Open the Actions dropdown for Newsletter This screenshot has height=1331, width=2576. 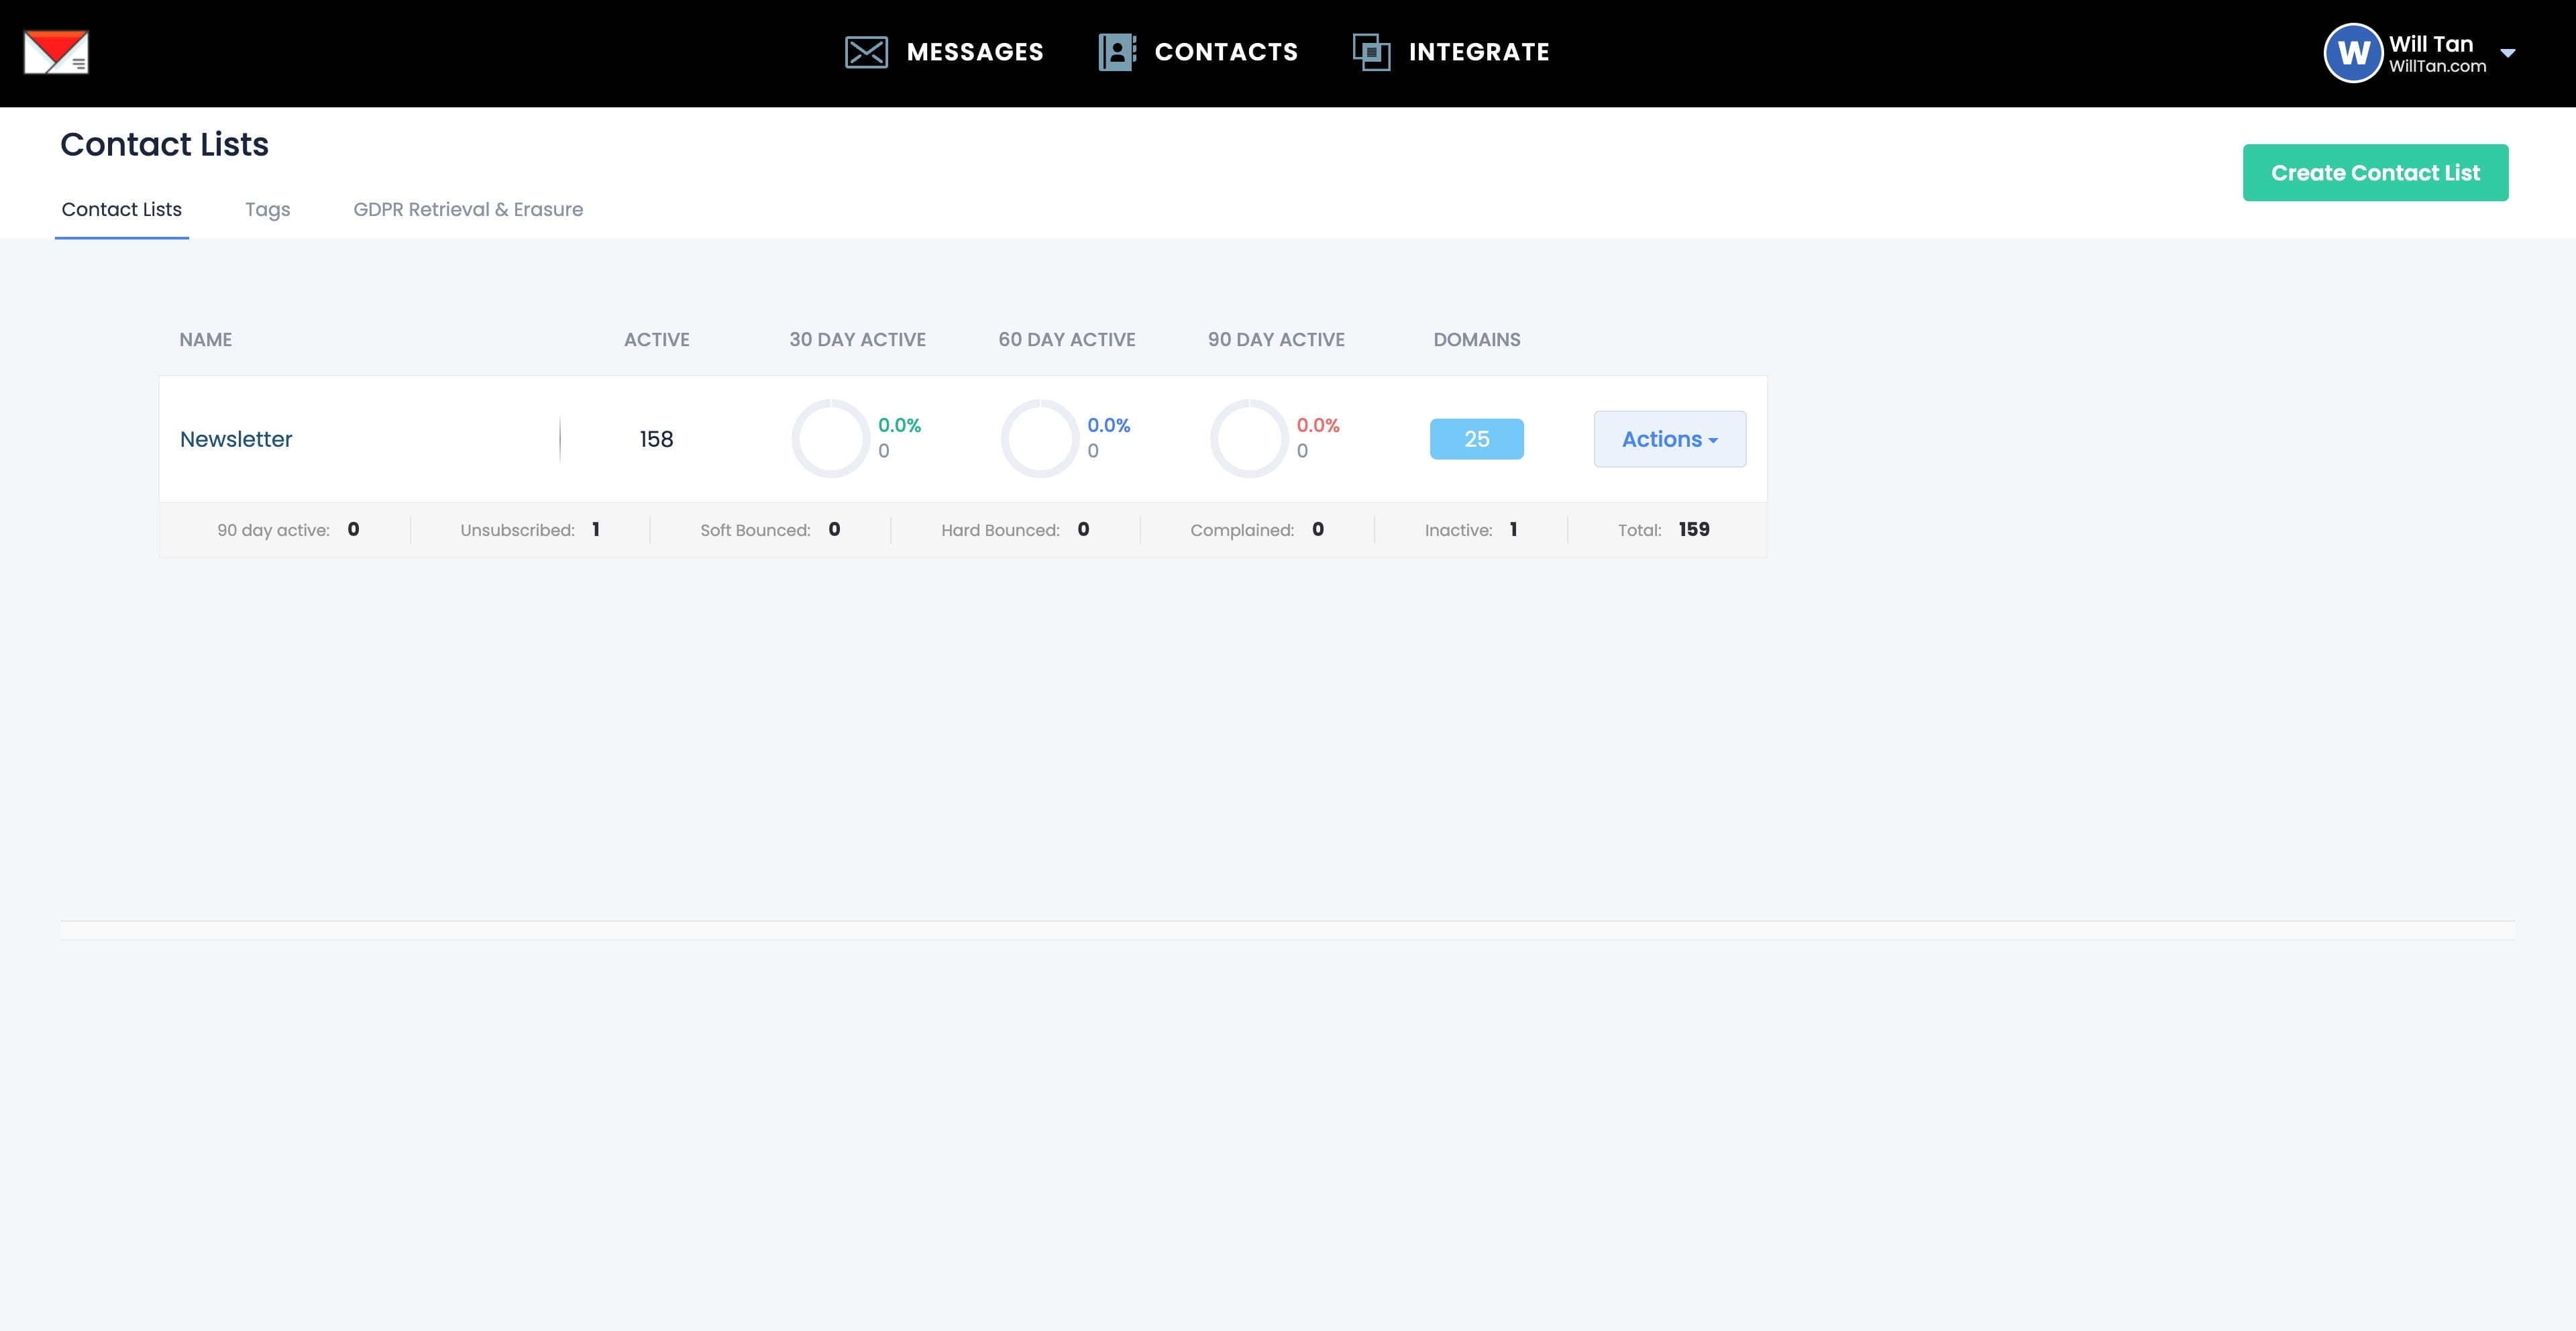[1669, 439]
